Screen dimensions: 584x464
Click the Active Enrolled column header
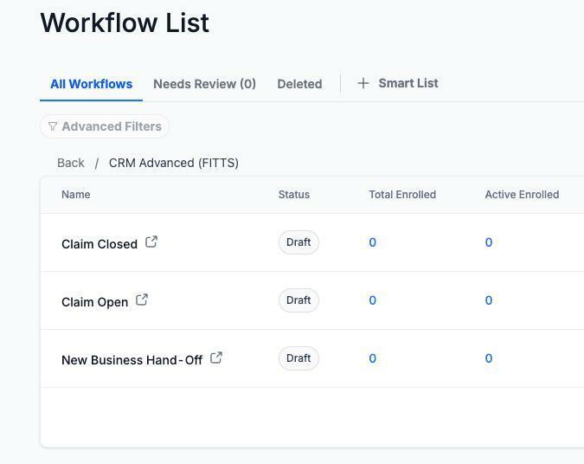coord(522,195)
